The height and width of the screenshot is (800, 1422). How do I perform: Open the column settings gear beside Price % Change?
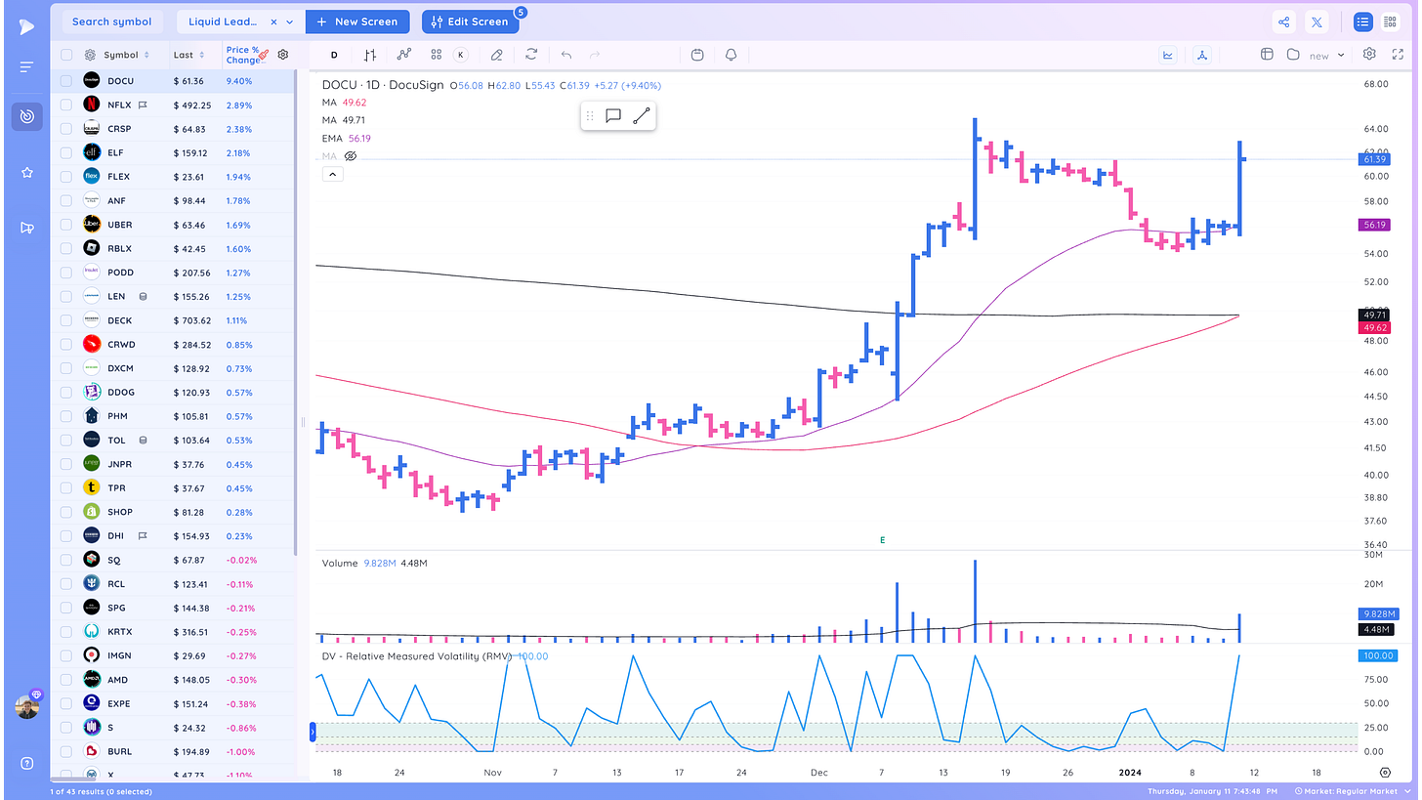283,55
